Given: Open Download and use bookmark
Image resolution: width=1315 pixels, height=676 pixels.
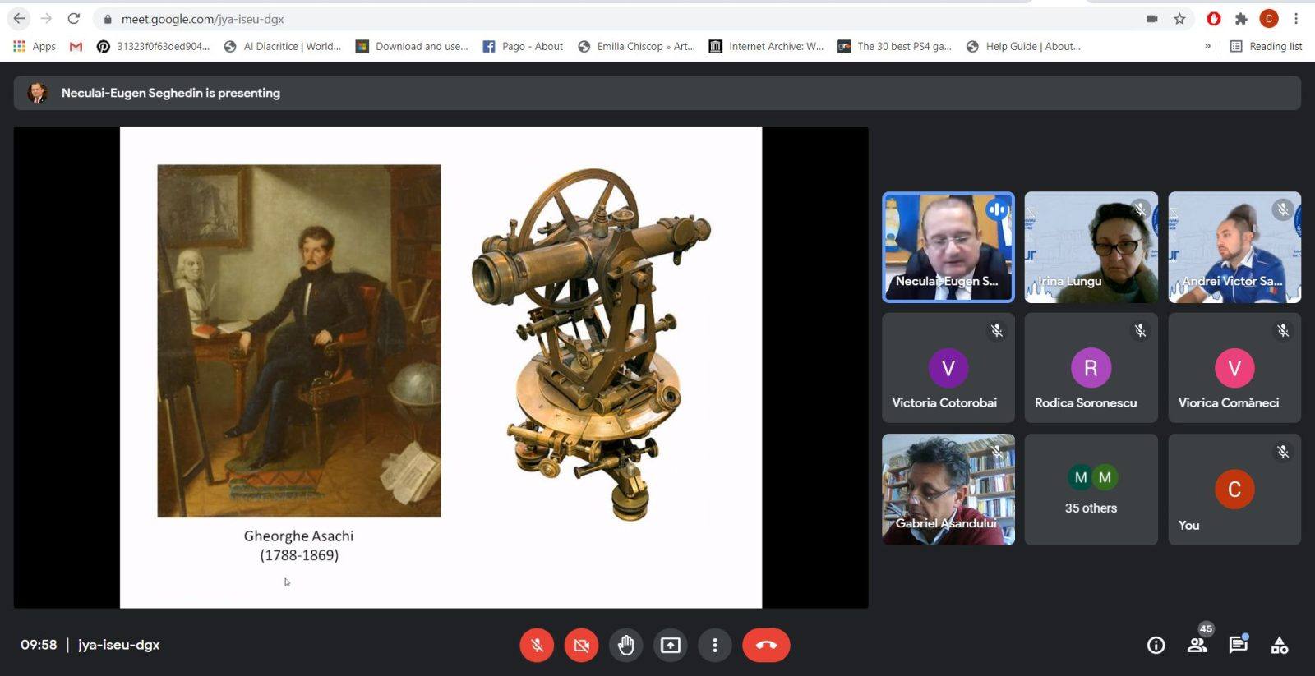Looking at the screenshot, I should click(x=412, y=47).
